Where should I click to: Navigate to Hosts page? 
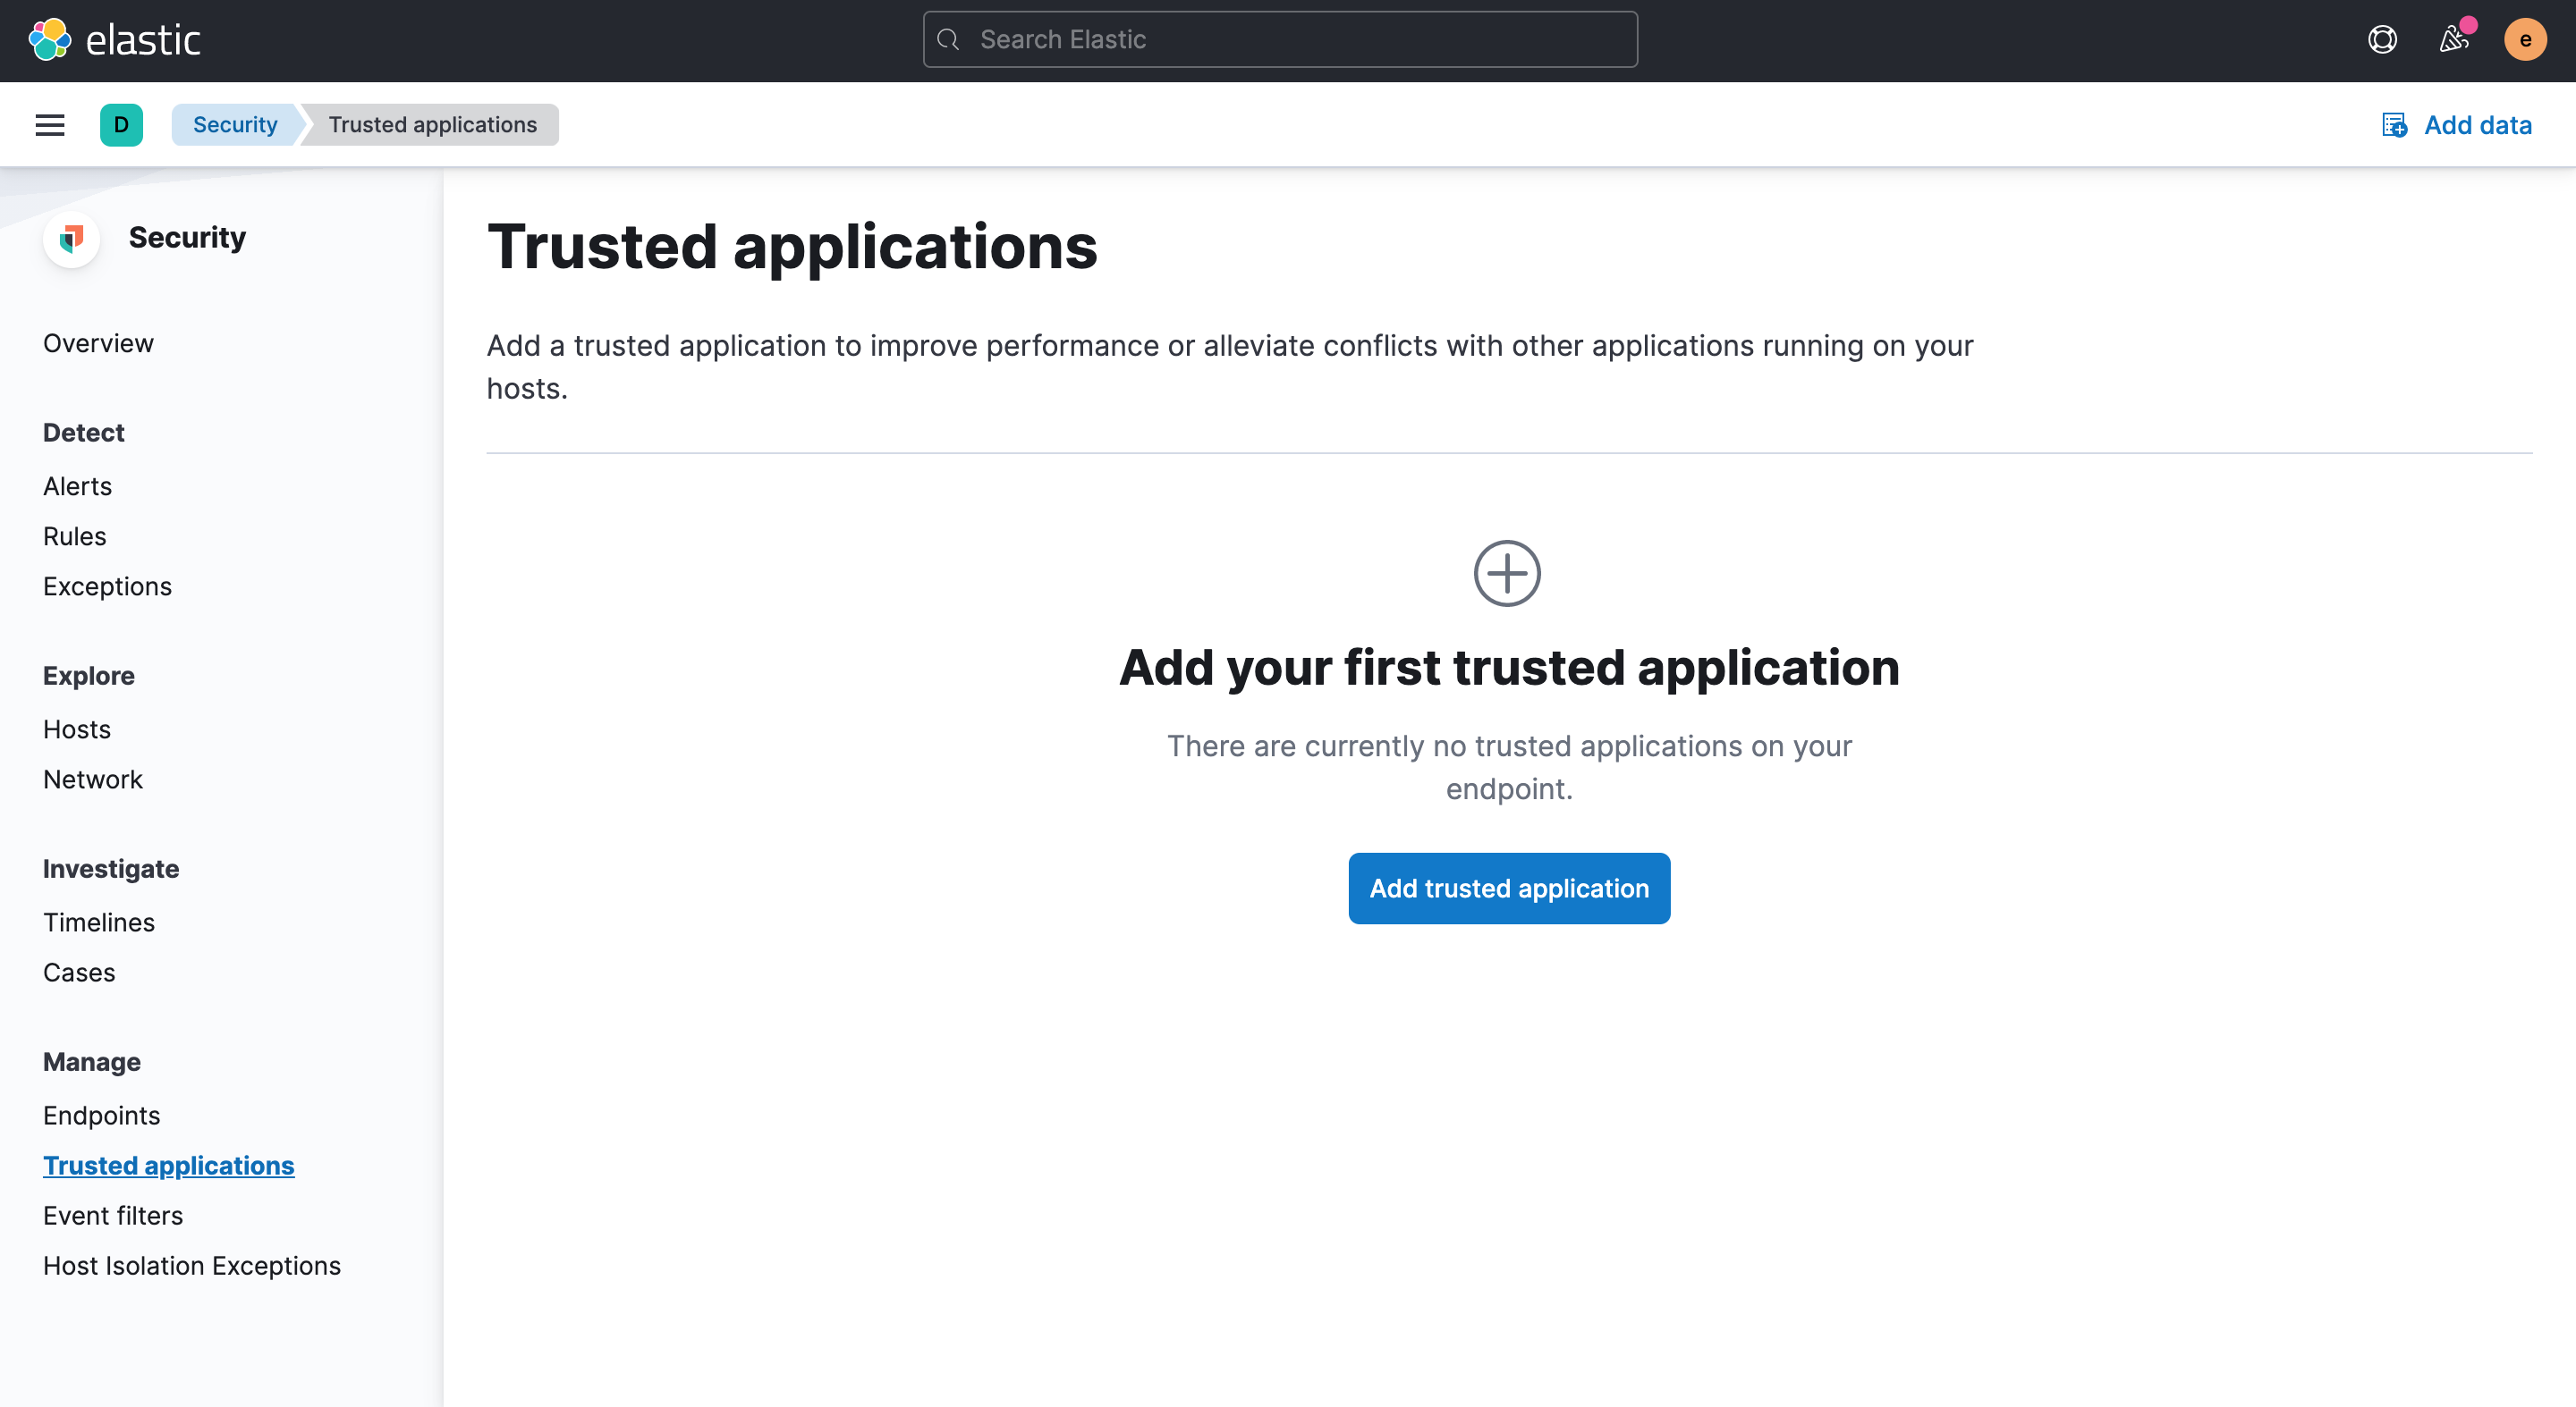[x=77, y=729]
